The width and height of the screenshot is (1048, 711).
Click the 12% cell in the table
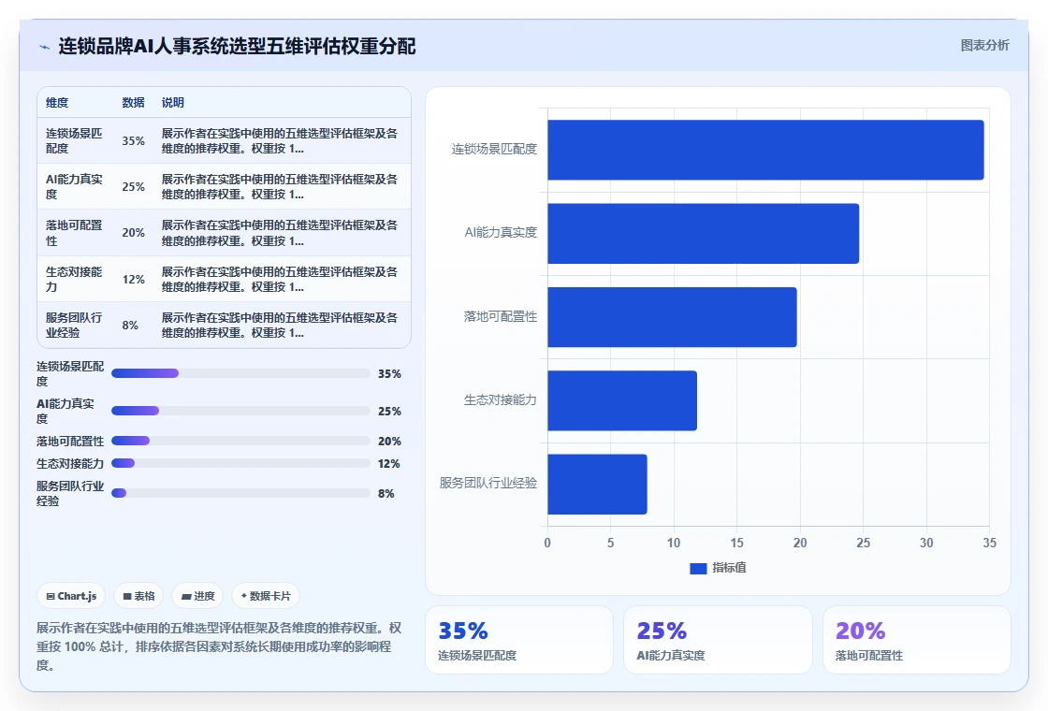[133, 280]
